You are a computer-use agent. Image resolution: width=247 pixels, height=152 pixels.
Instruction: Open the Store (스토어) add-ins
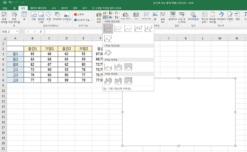(79, 14)
